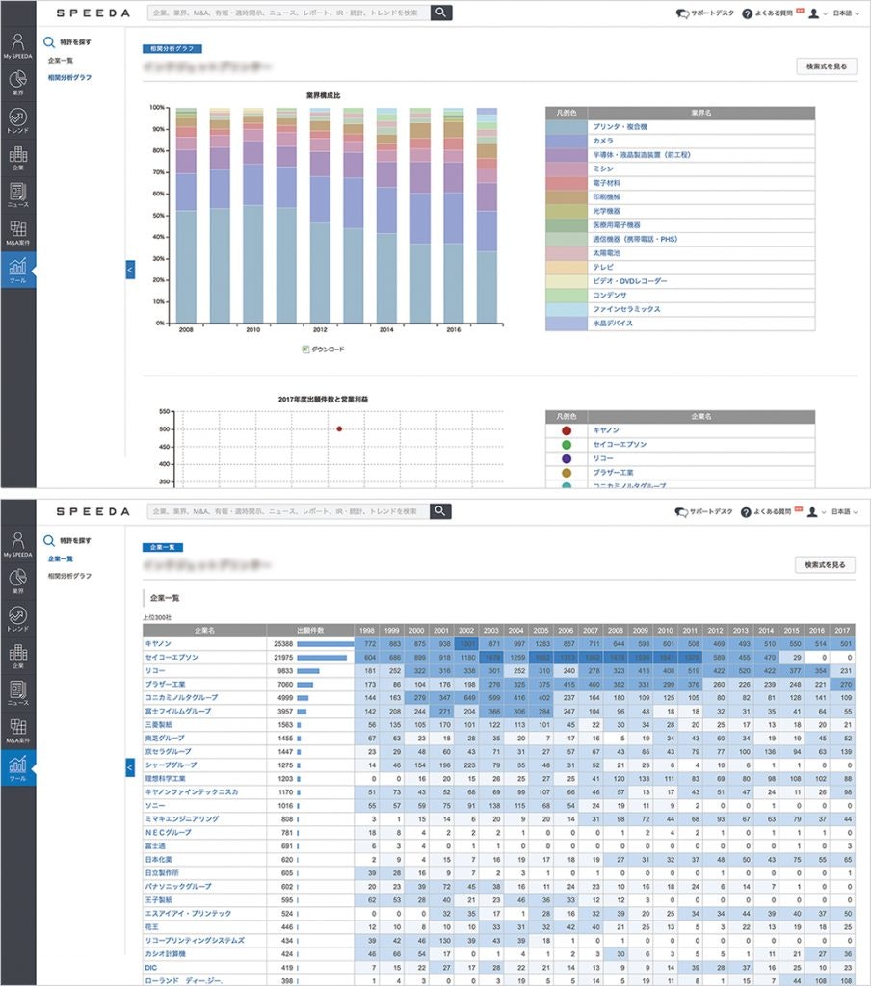Open 日本語 language dropdown in top screenshot

(x=846, y=13)
